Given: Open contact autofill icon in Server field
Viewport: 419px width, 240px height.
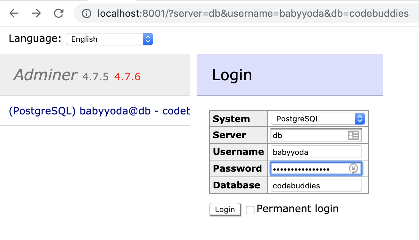Looking at the screenshot, I should (x=353, y=135).
